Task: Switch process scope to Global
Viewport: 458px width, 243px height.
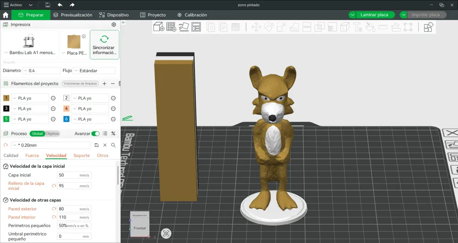Action: tap(37, 134)
